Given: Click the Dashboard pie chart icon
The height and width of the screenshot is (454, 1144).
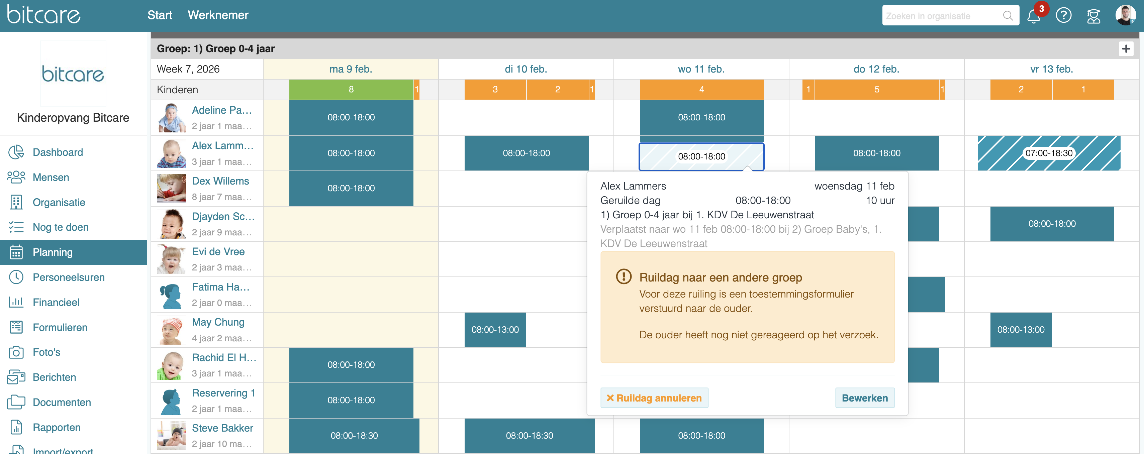Looking at the screenshot, I should [16, 152].
